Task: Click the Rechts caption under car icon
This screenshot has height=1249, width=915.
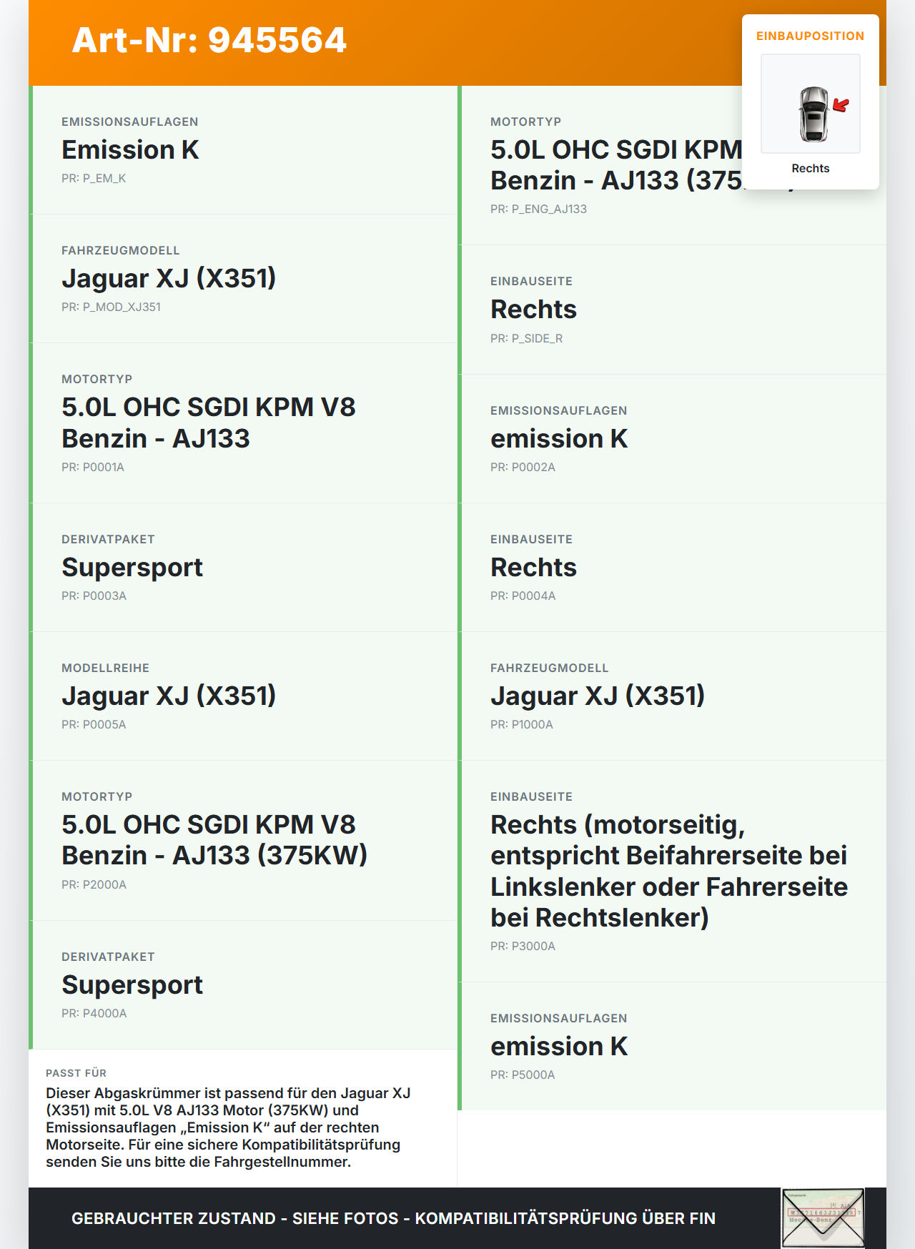Action: tap(811, 169)
